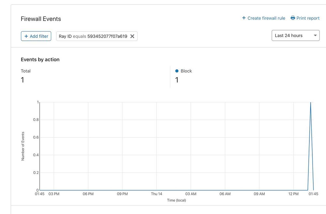Click the 12 PM time axis label
This screenshot has width=326, height=214.
coord(293,194)
